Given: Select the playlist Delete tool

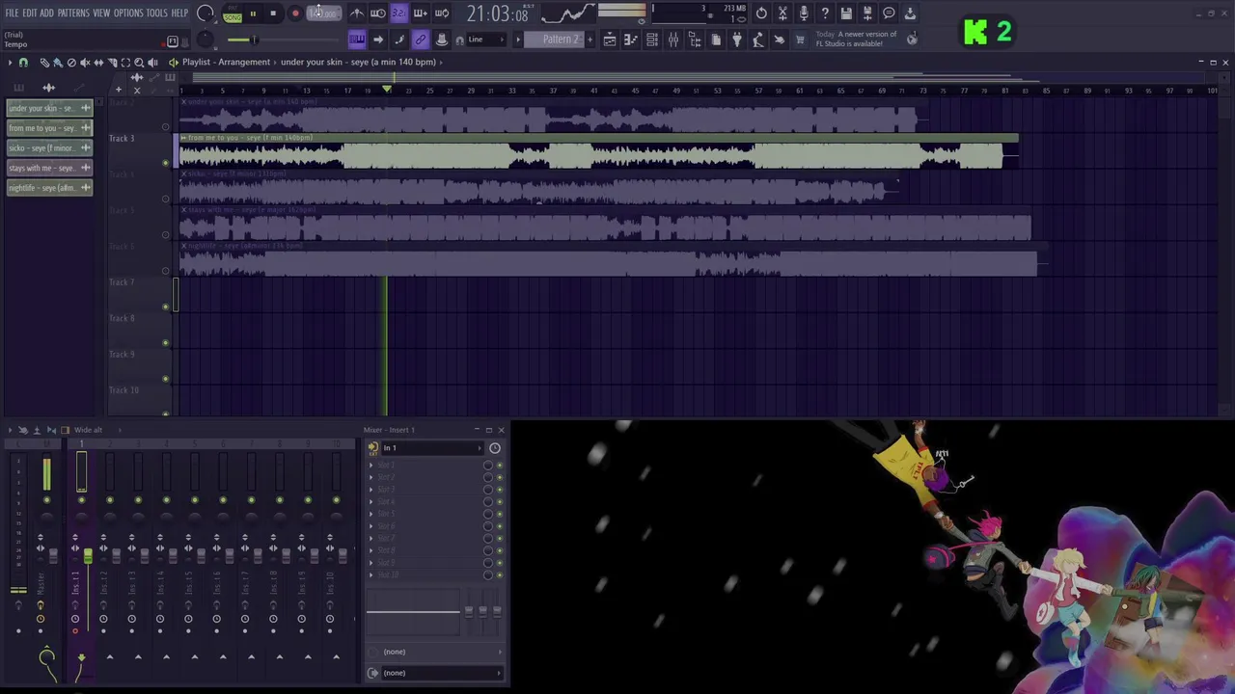Looking at the screenshot, I should pyautogui.click(x=71, y=62).
